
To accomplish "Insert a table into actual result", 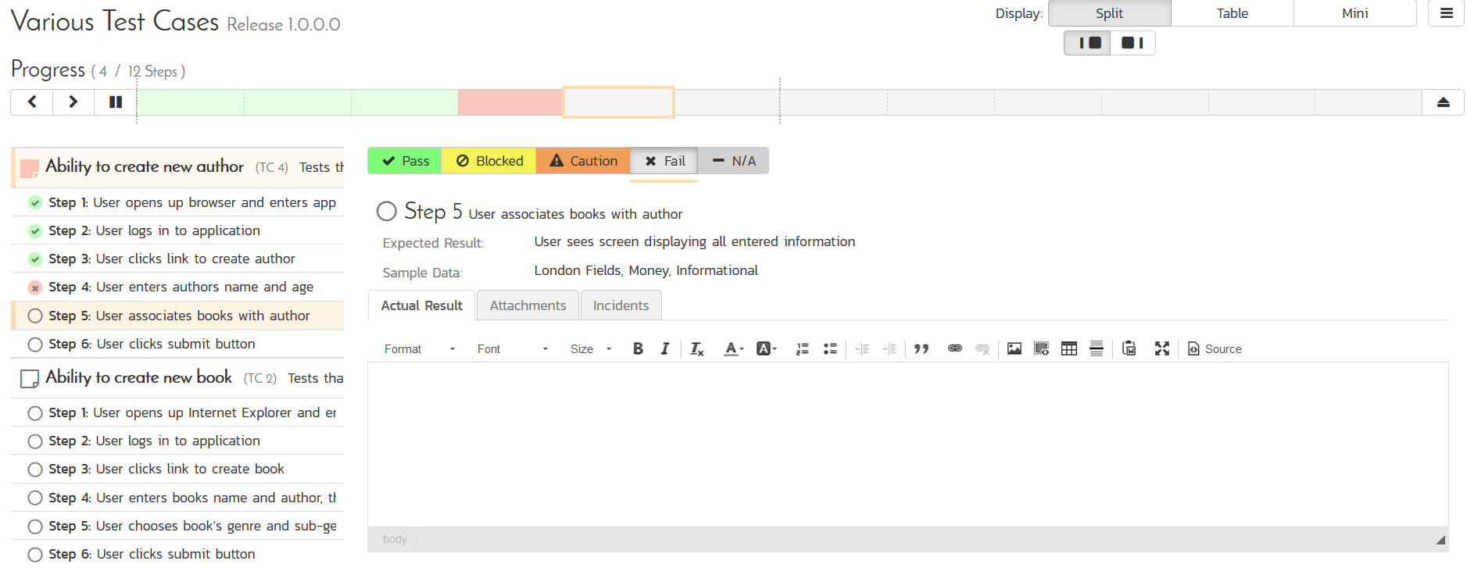I will coord(1068,349).
